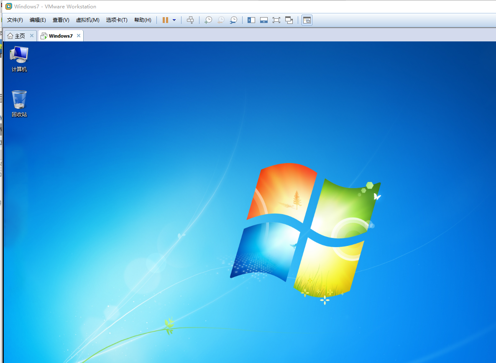Screen dimensions: 496x363
Task: Open the 编辑(E) menu
Action: pyautogui.click(x=38, y=20)
